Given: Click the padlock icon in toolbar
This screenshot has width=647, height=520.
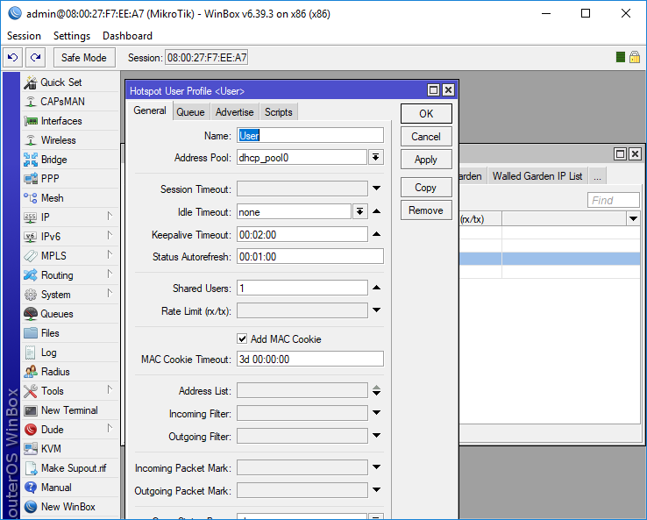Looking at the screenshot, I should pyautogui.click(x=635, y=57).
